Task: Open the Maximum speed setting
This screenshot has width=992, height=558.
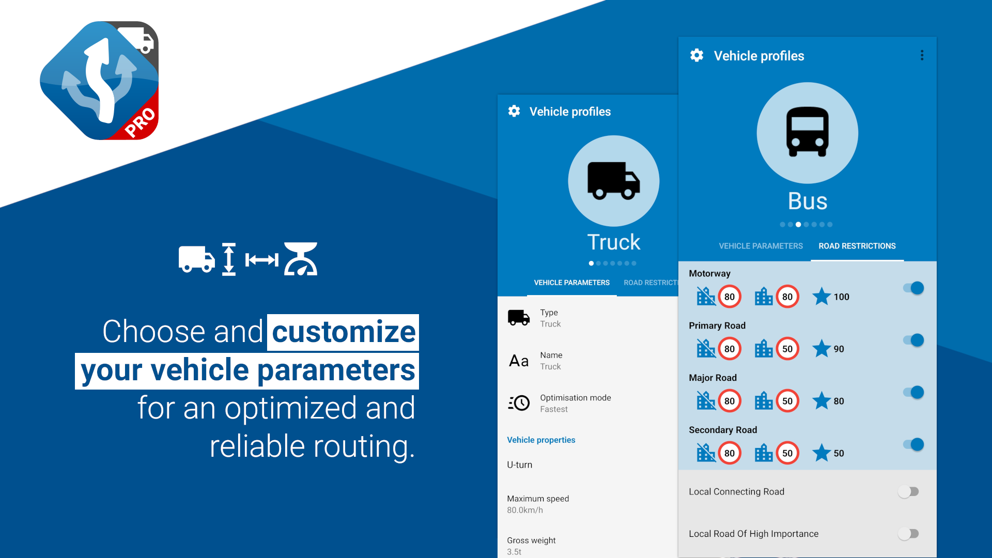Action: point(538,504)
